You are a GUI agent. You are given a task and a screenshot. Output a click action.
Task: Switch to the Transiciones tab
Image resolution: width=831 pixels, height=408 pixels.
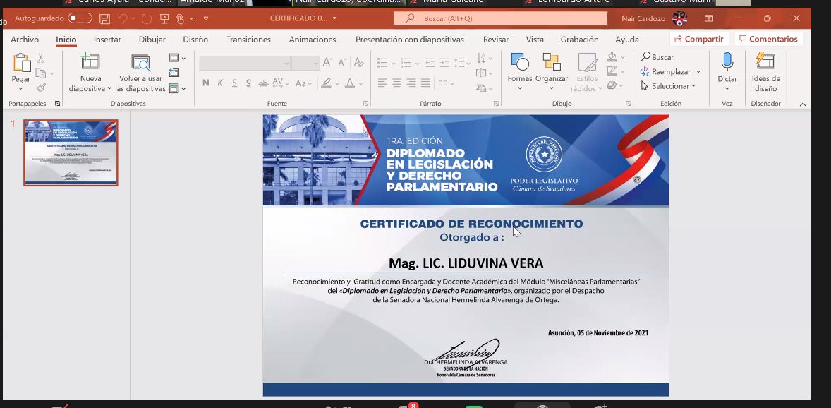pyautogui.click(x=248, y=40)
